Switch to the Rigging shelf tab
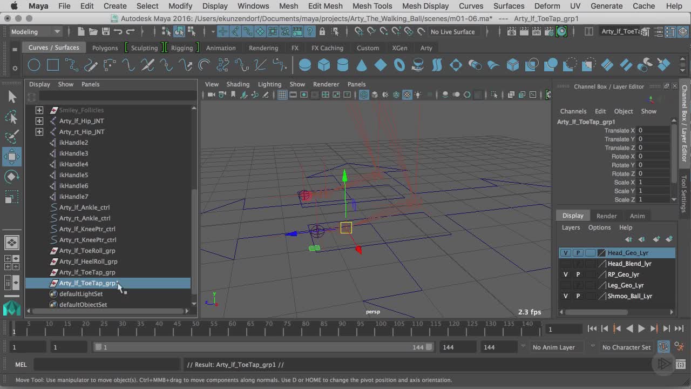 coord(182,48)
